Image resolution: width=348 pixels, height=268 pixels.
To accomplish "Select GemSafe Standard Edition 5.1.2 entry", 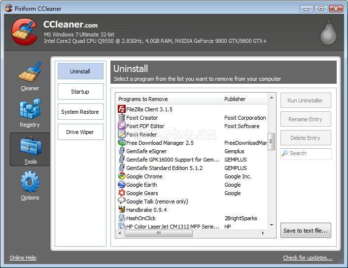I will [x=165, y=168].
